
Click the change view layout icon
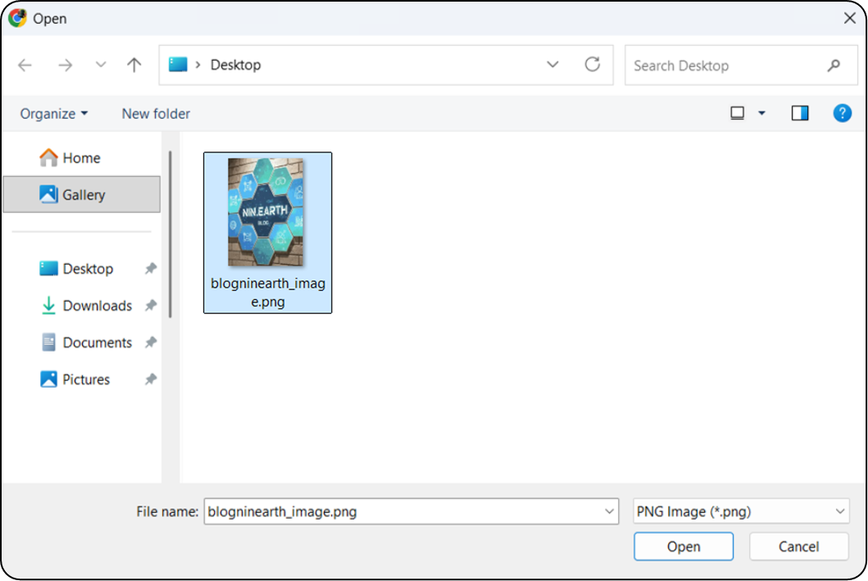point(738,114)
